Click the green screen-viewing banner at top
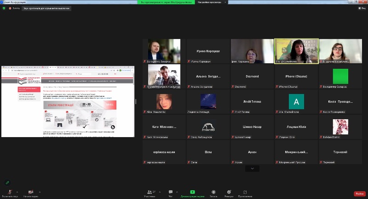 [x=166, y=2]
